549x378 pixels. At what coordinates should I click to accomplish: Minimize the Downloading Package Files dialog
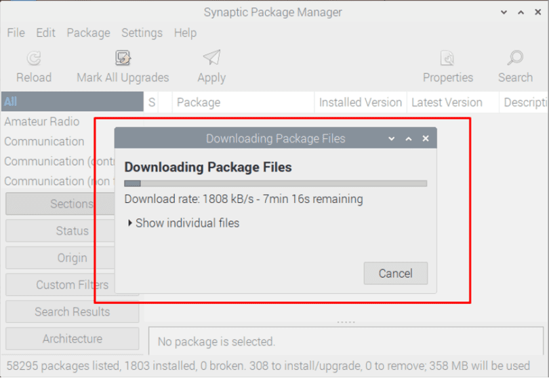pos(392,139)
